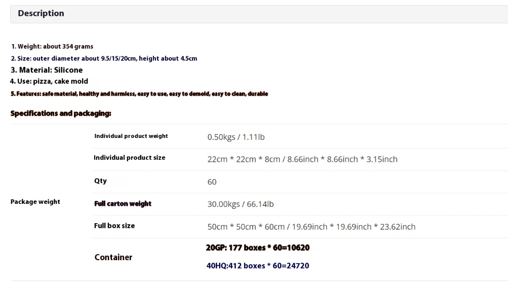The width and height of the screenshot is (508, 282).
Task: Click the 40HQ:412 boxes line
Action: click(258, 266)
